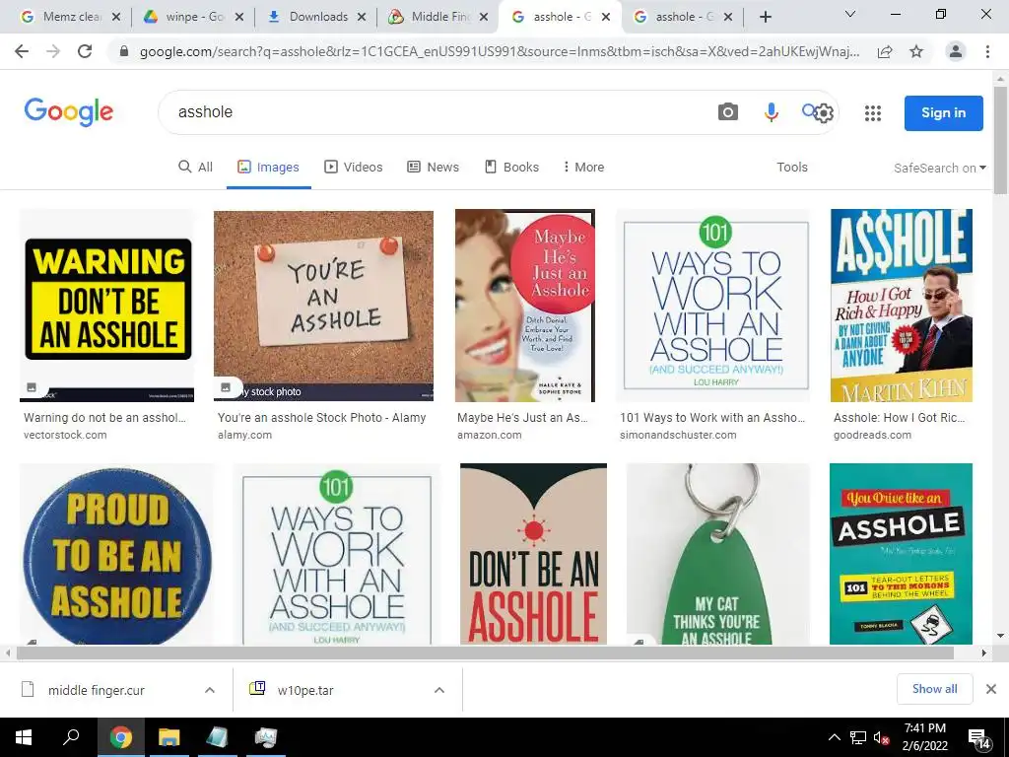
Task: Click the Google logo
Action: coord(69,112)
